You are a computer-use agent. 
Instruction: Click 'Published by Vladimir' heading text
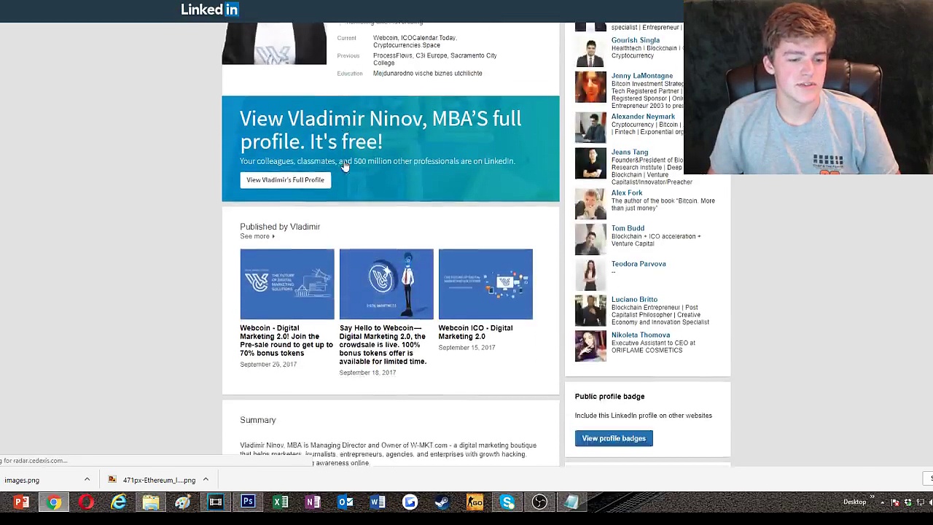280,227
